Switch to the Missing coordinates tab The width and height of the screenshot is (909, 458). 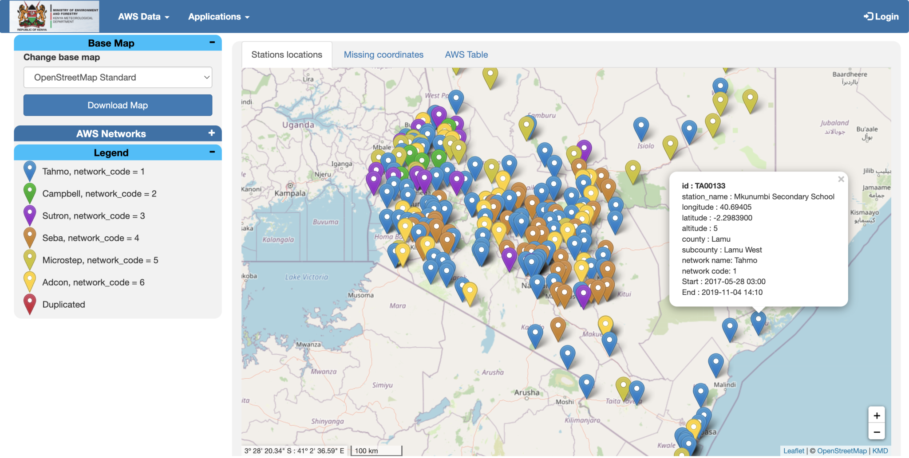[383, 54]
